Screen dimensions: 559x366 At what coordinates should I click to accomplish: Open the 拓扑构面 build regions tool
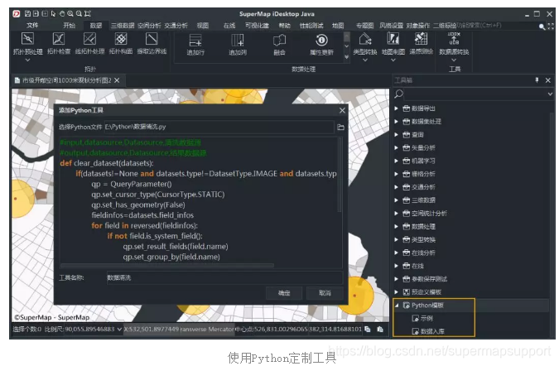[121, 43]
